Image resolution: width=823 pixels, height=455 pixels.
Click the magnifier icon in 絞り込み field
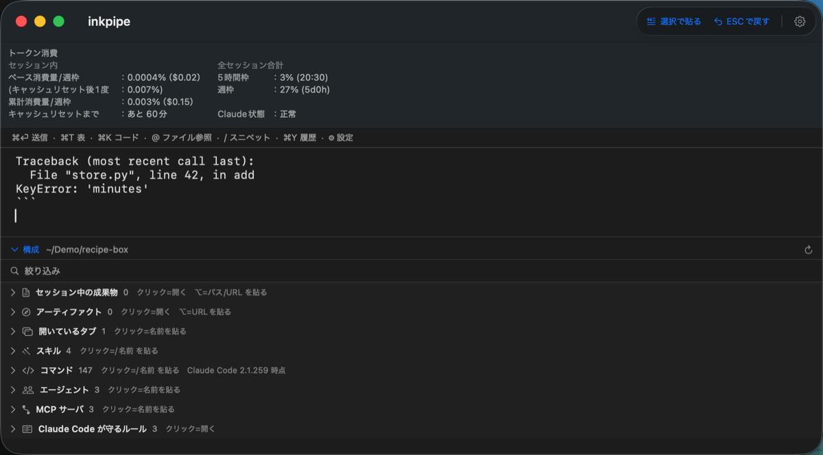pyautogui.click(x=14, y=271)
